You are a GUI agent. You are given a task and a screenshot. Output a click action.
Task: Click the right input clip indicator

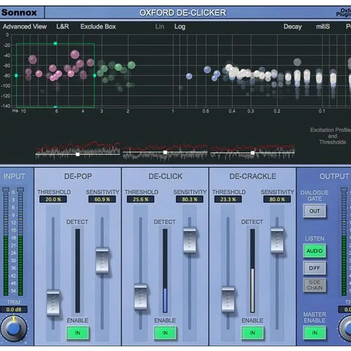(x=20, y=190)
